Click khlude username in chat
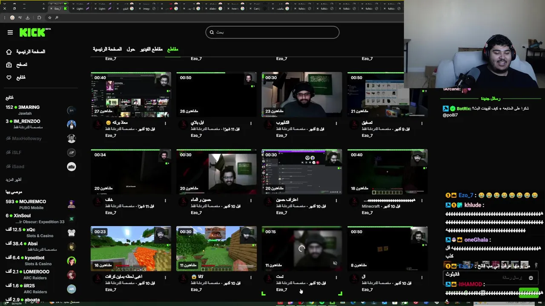545x306 pixels. tap(473, 205)
